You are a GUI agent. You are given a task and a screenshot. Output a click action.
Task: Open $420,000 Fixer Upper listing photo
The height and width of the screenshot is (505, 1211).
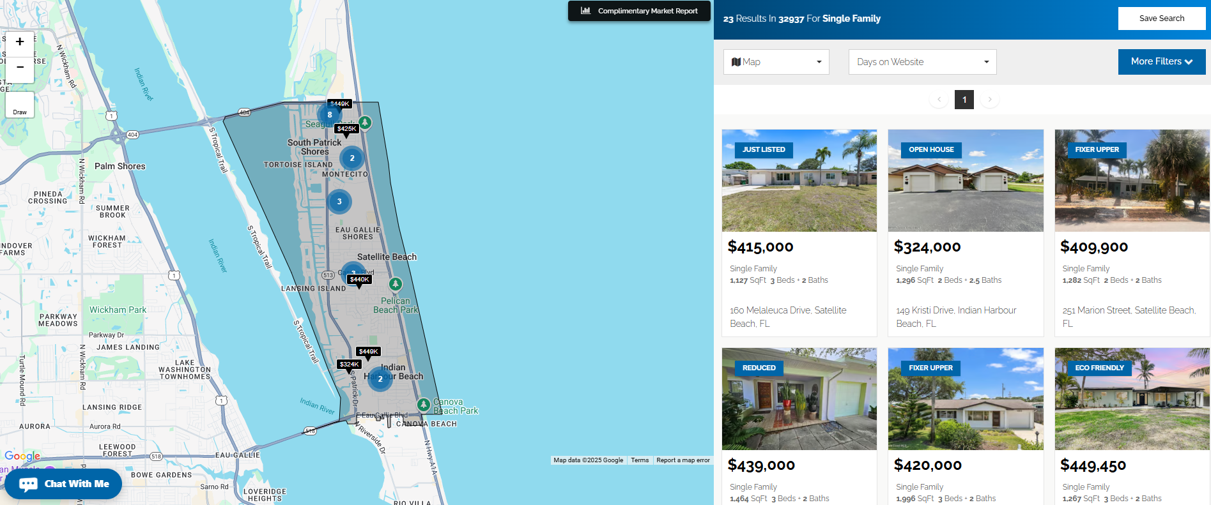click(966, 399)
